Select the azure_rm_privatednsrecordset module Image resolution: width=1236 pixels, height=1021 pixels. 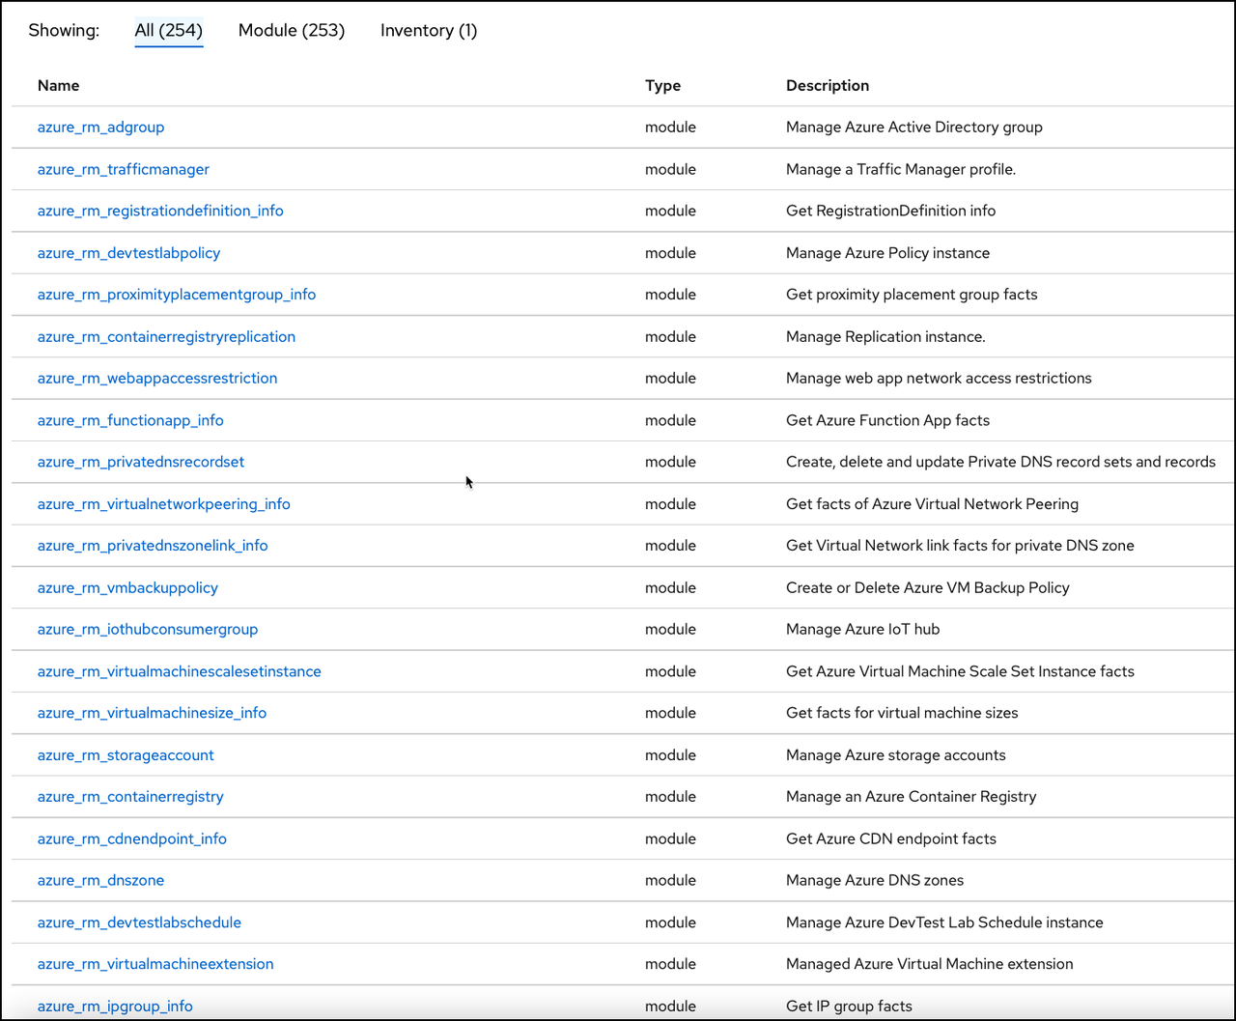click(x=141, y=462)
